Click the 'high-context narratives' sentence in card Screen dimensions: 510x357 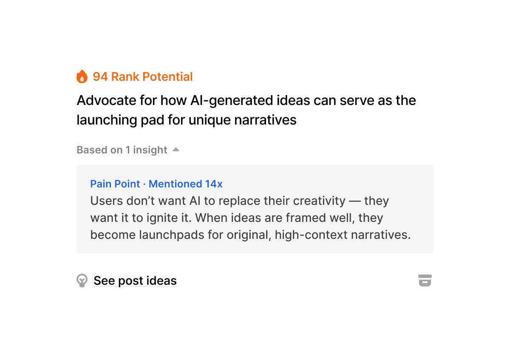coord(343,235)
